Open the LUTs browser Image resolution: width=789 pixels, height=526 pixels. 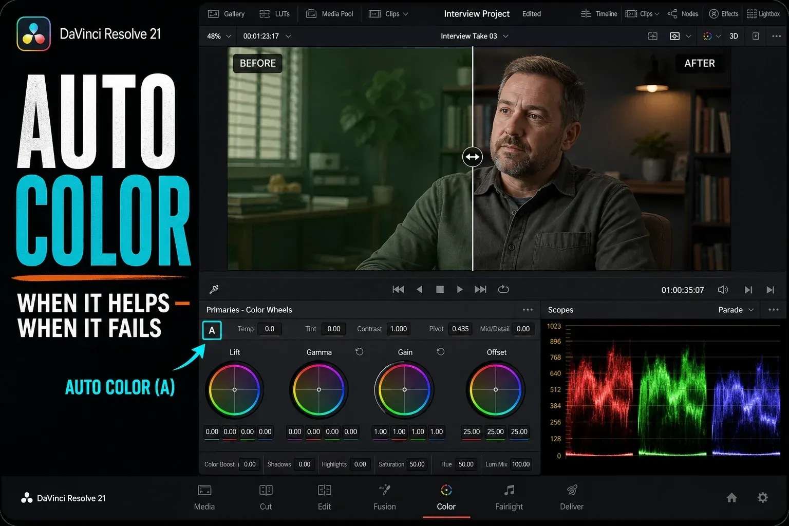click(274, 14)
